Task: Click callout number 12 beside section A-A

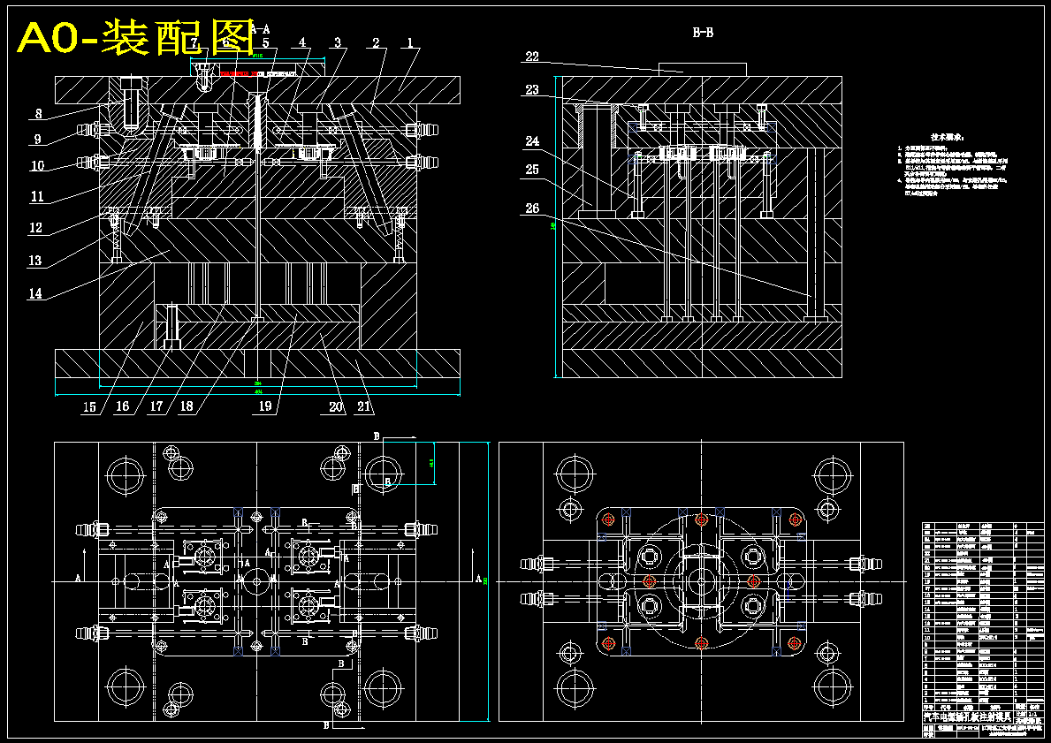Action: tap(34, 228)
